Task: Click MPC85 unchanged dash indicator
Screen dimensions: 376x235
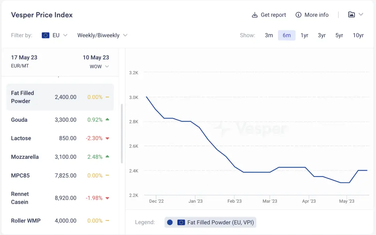Action: [x=108, y=176]
